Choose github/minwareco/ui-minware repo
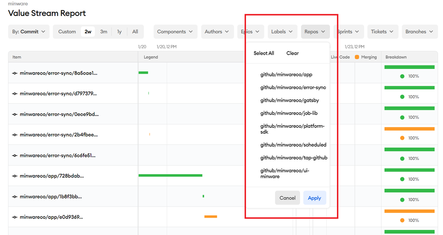443x235 pixels. [x=285, y=173]
